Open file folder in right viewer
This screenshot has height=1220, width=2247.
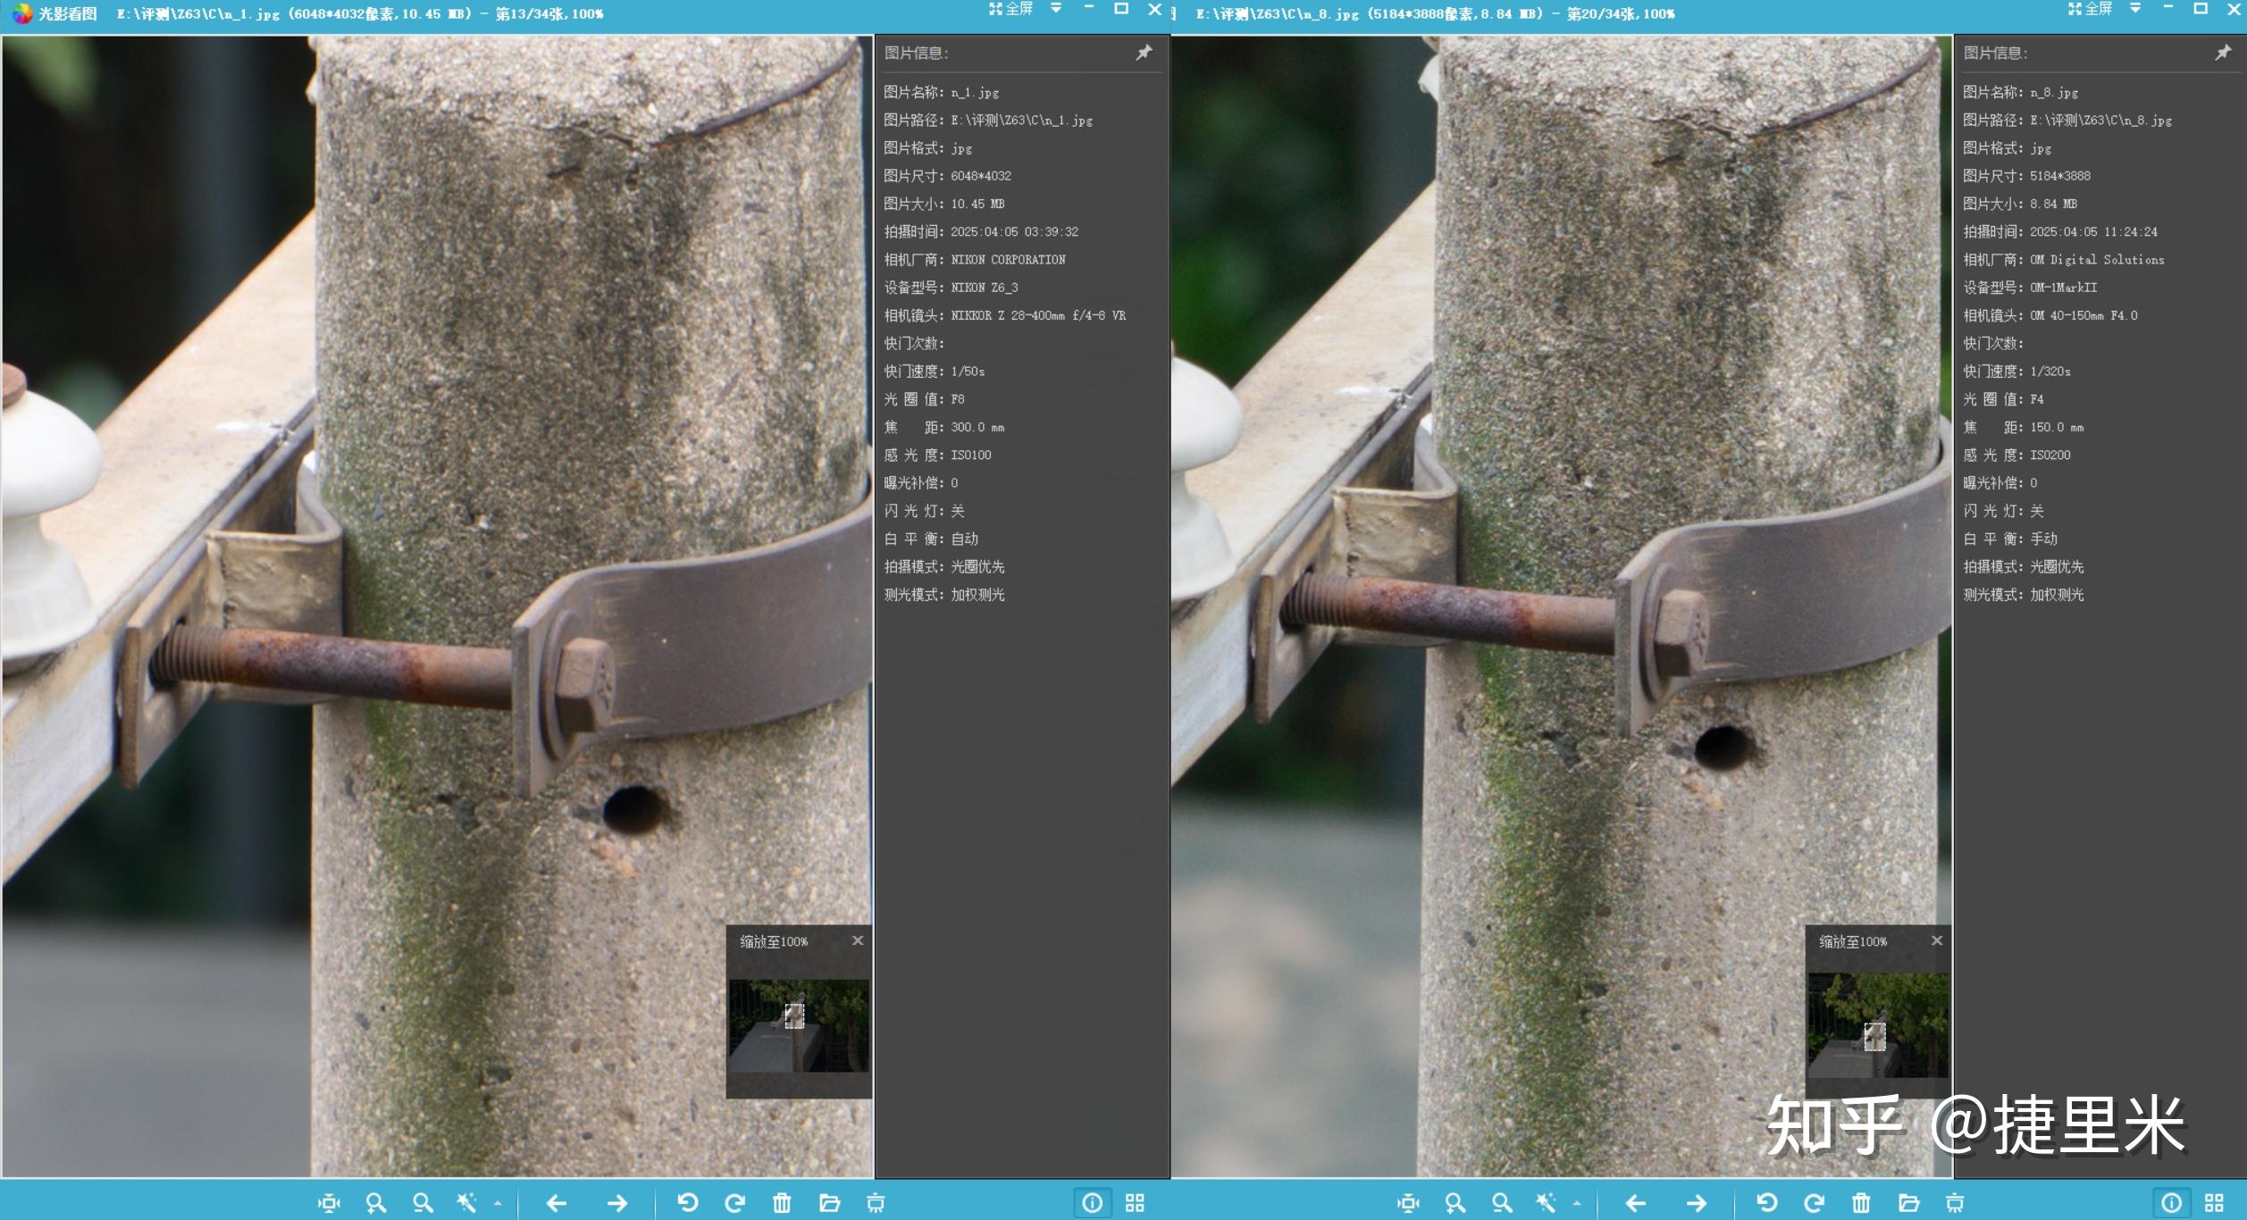(1908, 1203)
